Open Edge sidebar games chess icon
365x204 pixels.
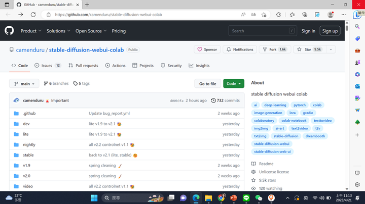click(357, 62)
